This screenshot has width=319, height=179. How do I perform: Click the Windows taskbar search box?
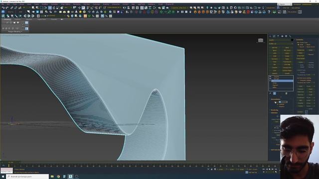click(x=27, y=177)
